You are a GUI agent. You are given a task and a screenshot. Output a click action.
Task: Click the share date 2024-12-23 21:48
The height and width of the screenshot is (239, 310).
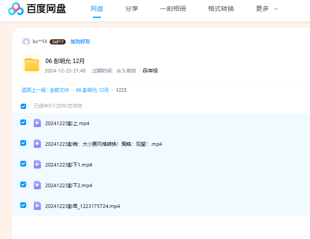click(65, 71)
